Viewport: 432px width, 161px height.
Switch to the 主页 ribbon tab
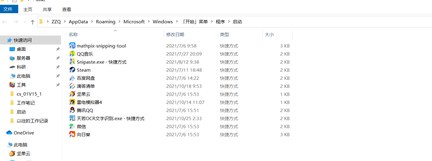click(x=28, y=10)
